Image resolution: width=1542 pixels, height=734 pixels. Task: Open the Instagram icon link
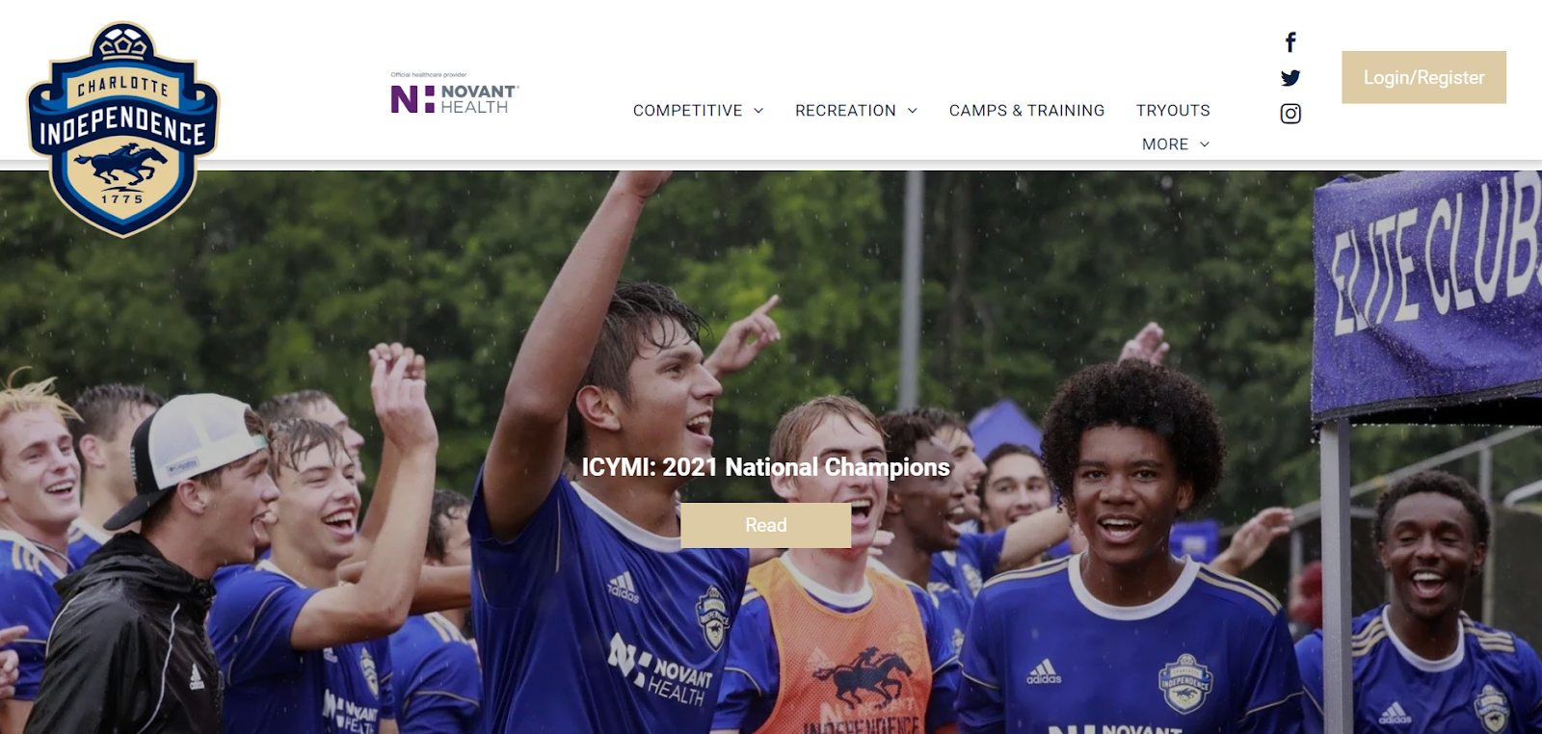1290,114
